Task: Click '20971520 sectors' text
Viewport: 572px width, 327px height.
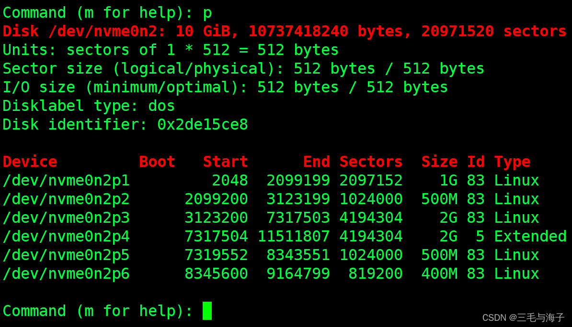Action: 494,32
